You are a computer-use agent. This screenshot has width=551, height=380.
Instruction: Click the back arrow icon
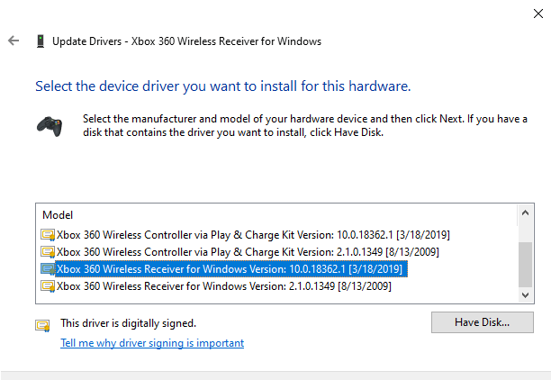pyautogui.click(x=13, y=41)
